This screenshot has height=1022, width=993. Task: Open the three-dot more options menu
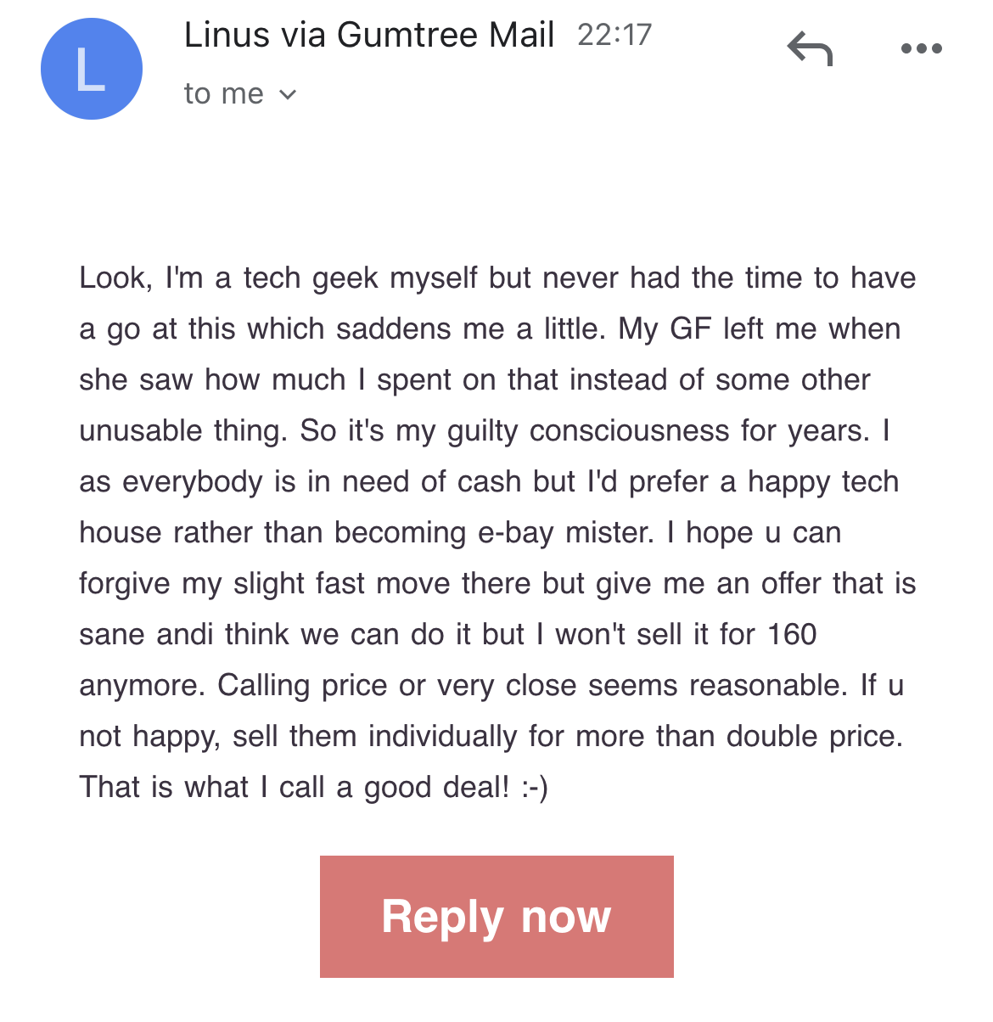pyautogui.click(x=921, y=49)
